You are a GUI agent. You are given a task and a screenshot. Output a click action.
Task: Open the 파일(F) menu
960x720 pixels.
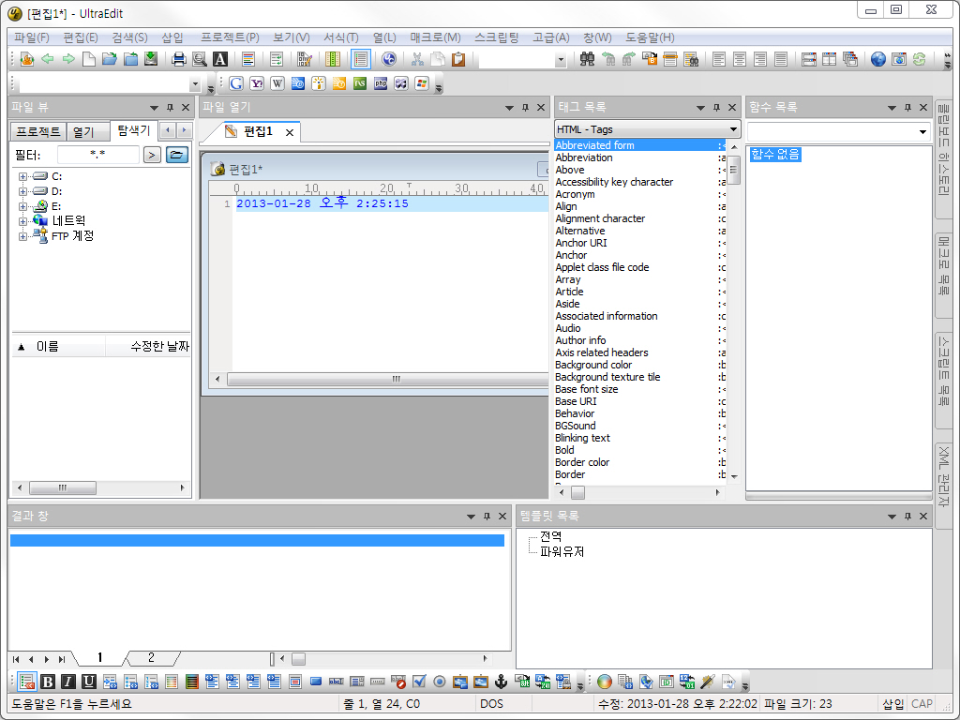(31, 37)
